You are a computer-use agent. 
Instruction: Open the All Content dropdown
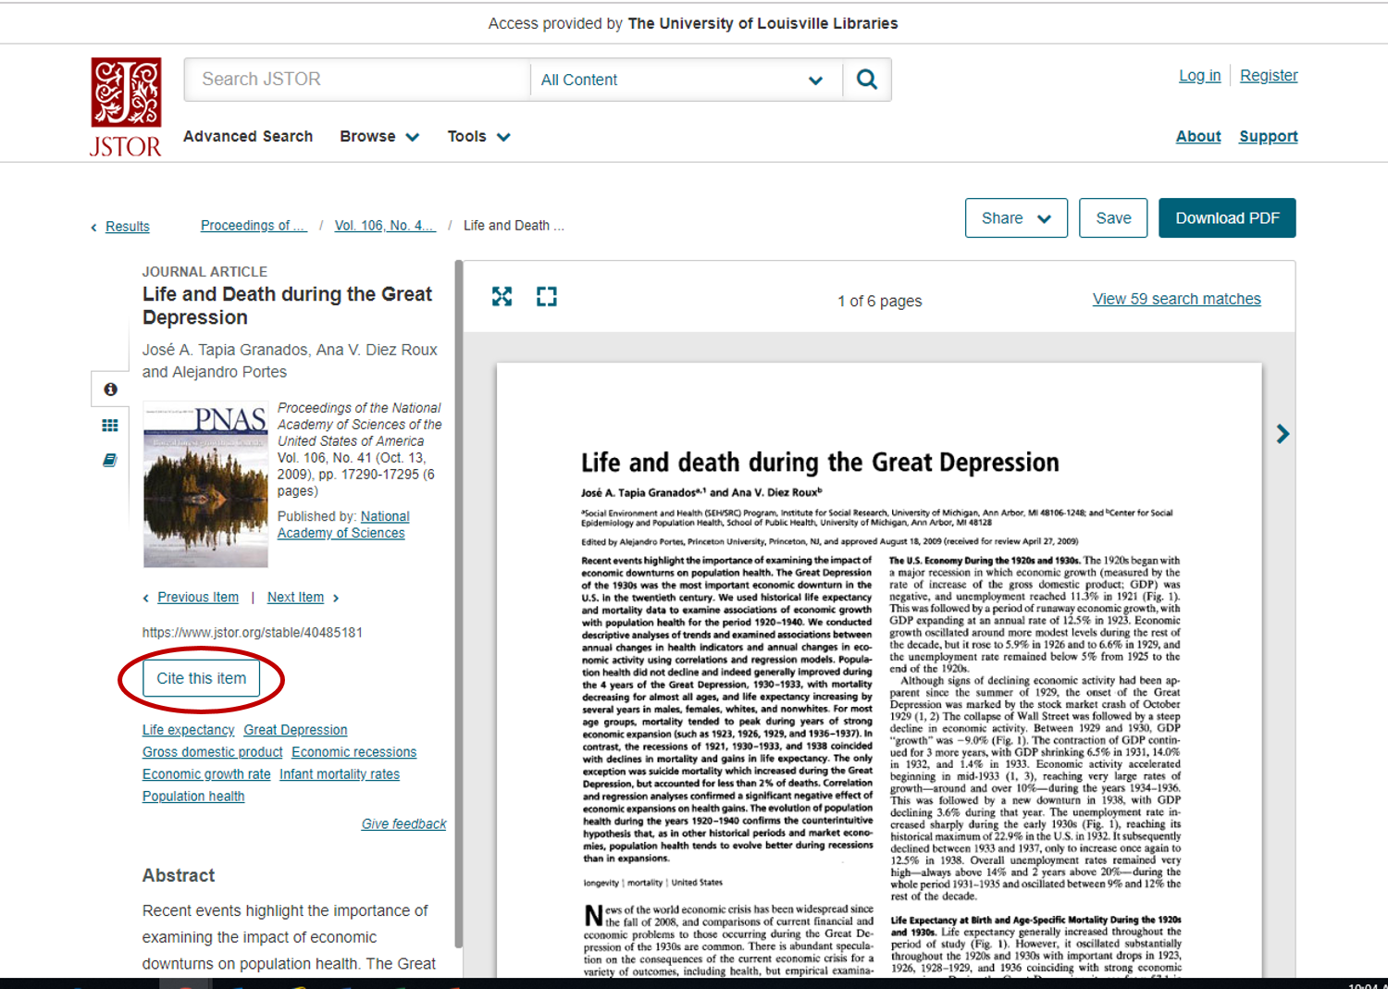pyautogui.click(x=686, y=80)
